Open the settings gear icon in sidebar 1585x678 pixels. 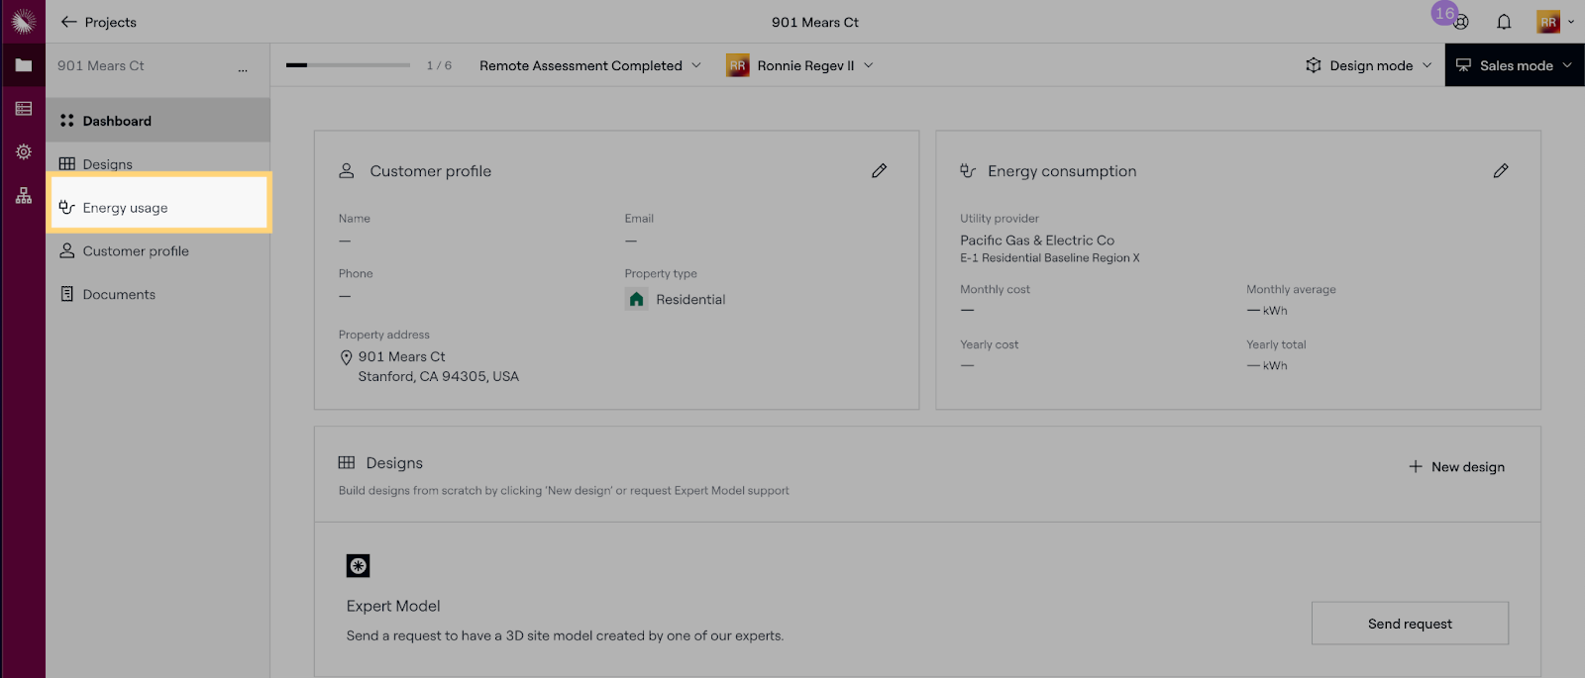[x=24, y=152]
